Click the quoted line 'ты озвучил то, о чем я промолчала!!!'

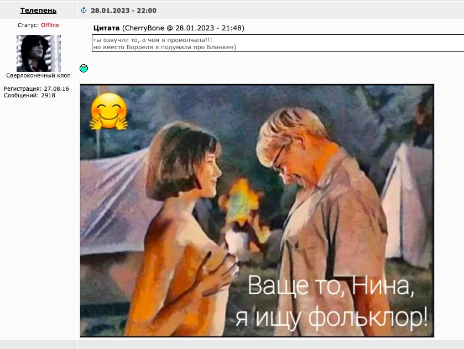(153, 40)
